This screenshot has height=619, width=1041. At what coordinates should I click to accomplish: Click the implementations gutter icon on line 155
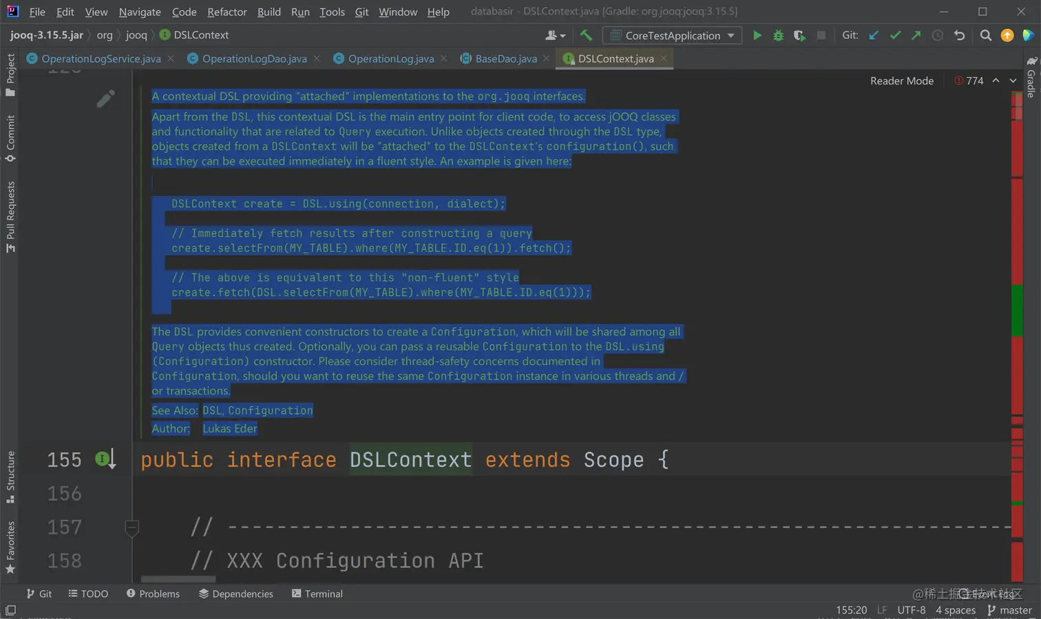[105, 459]
